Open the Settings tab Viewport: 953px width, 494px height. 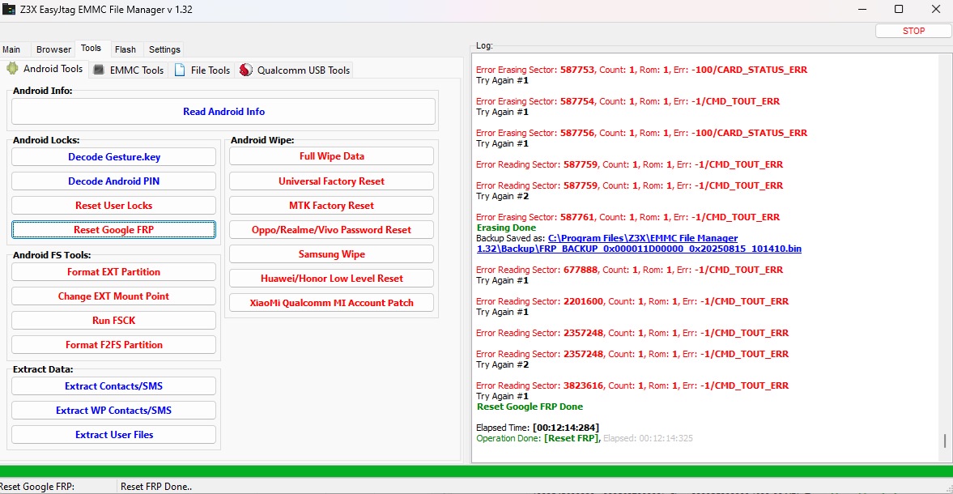coord(164,49)
